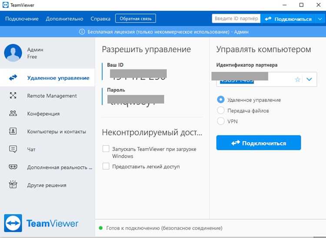Click the top bar Подключиться button
326x238 pixels.
[288, 19]
